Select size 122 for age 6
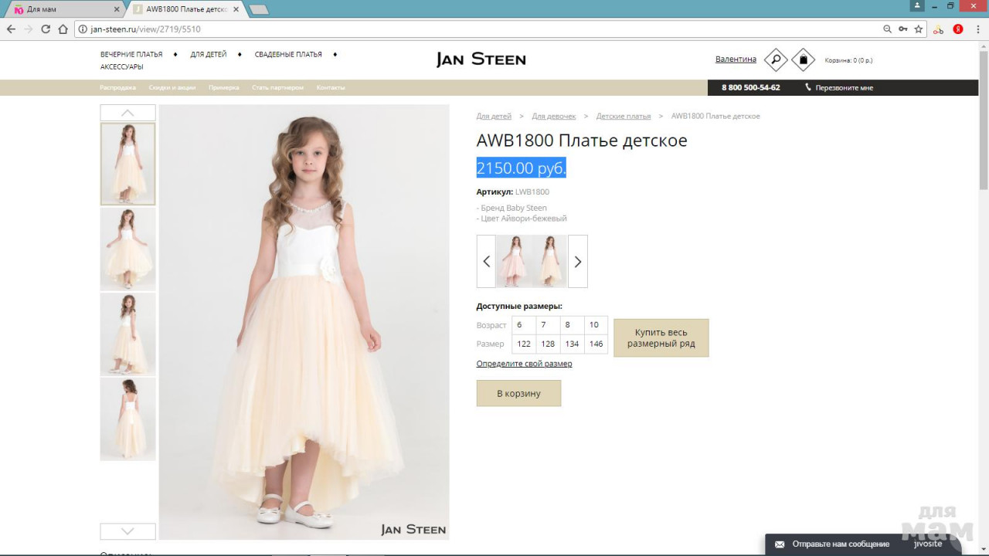989x556 pixels. [524, 344]
